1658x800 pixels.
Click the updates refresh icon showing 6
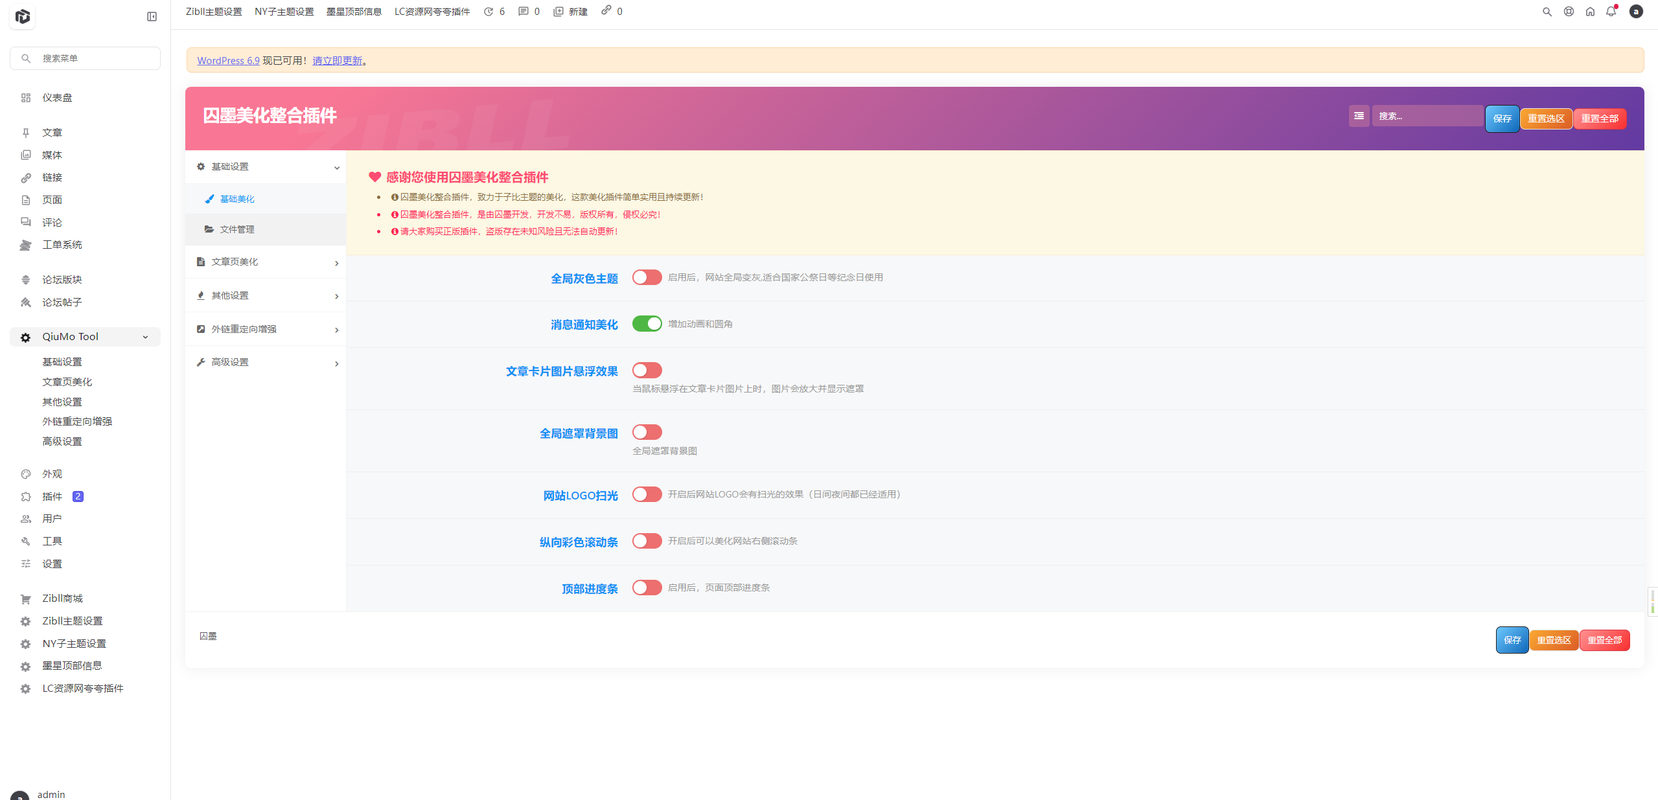489,12
